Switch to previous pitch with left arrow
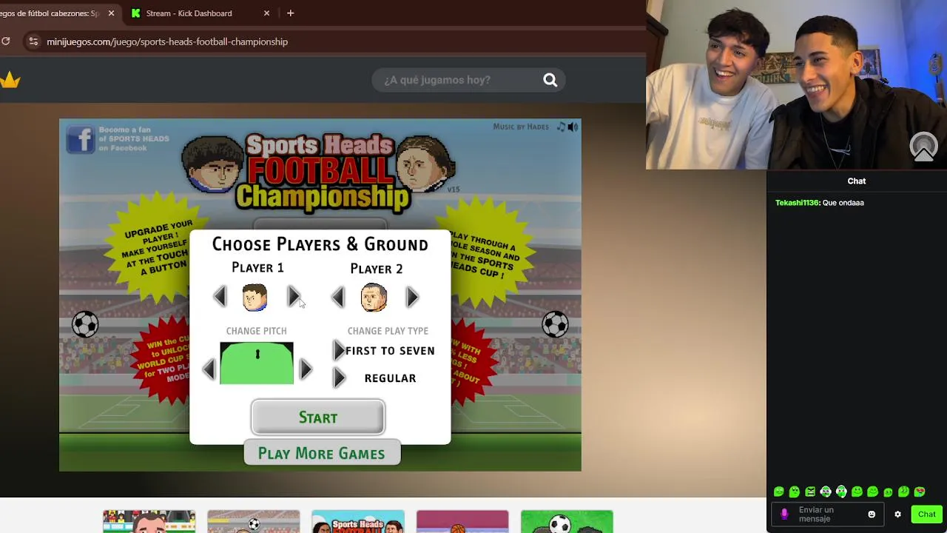The image size is (947, 533). click(x=209, y=369)
